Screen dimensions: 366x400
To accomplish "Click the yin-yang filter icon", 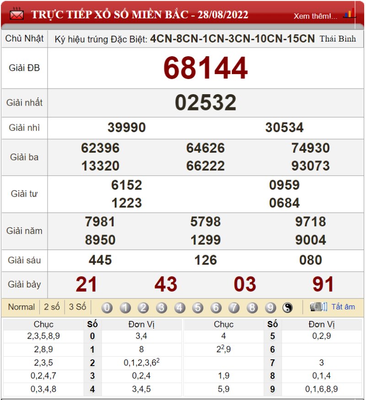I will pos(287,308).
